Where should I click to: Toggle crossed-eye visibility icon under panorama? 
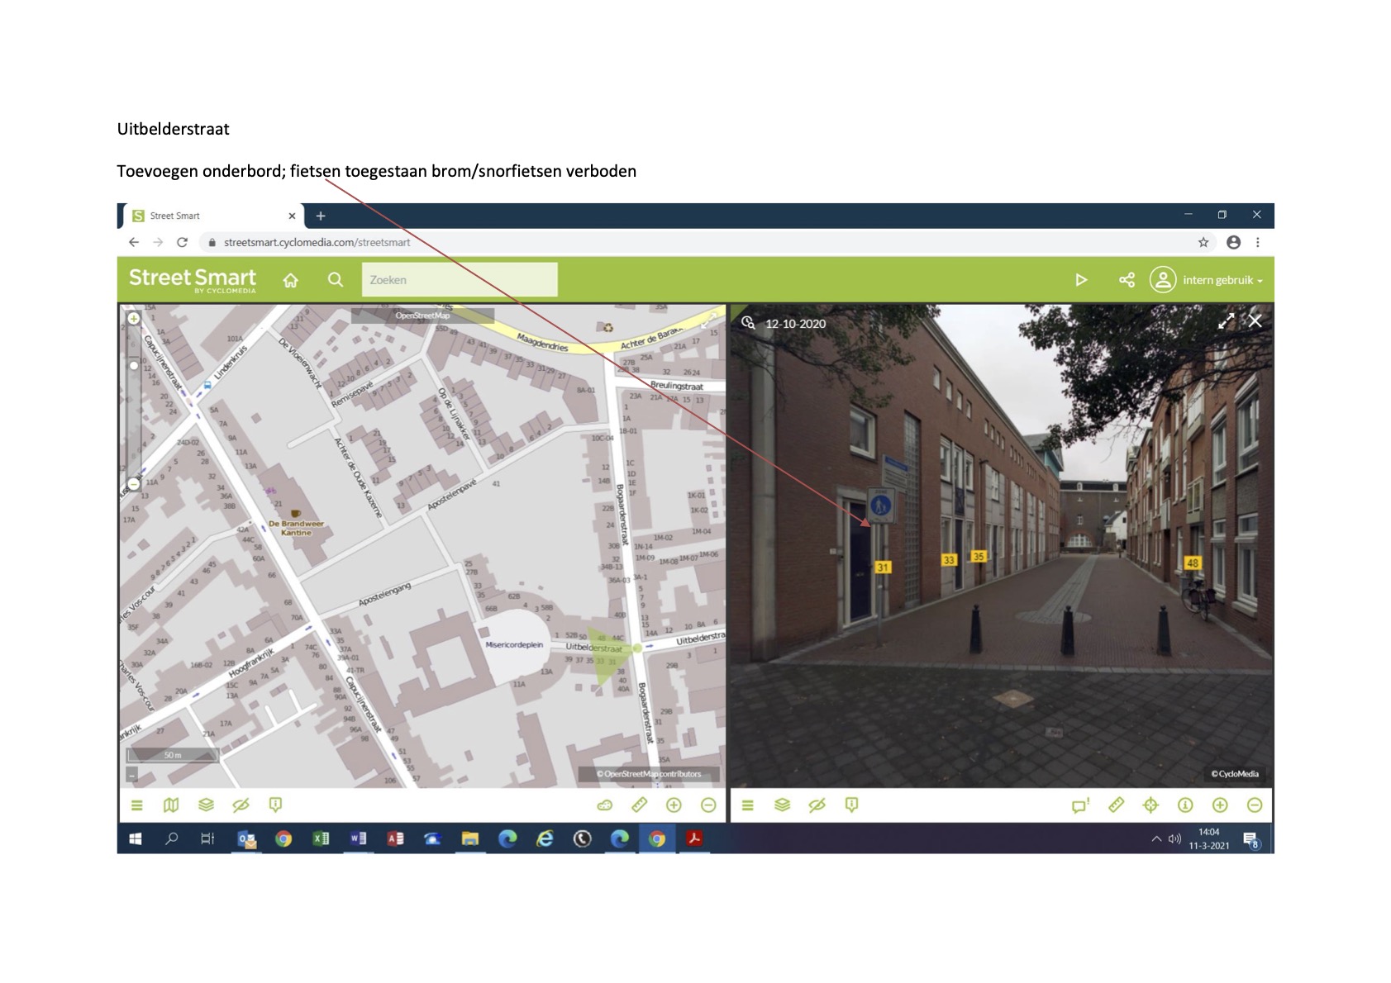coord(817,805)
